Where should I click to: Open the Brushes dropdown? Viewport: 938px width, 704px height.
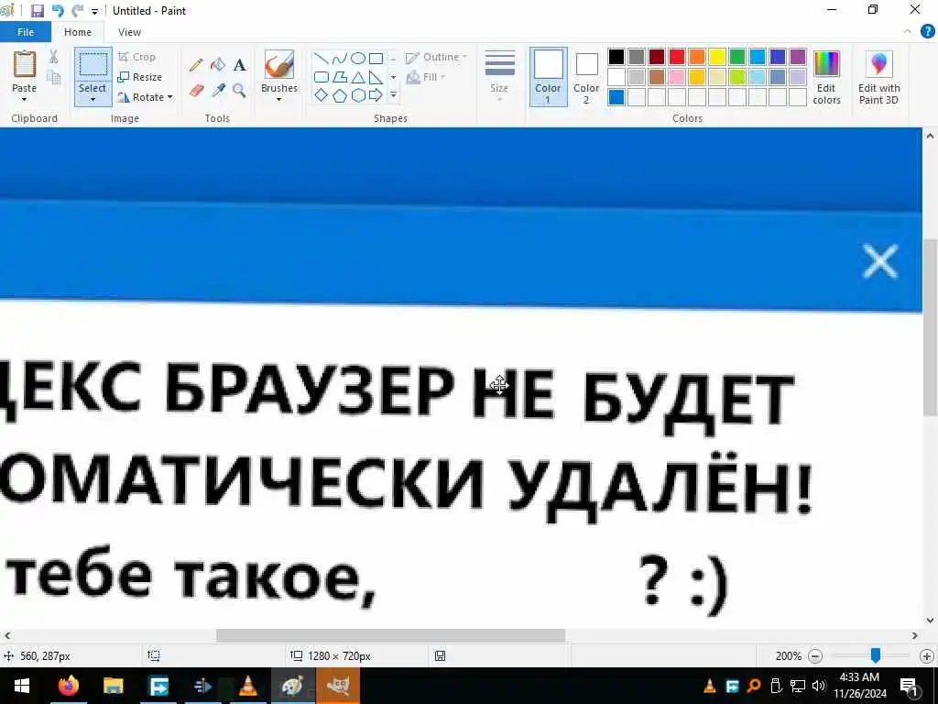click(x=279, y=77)
